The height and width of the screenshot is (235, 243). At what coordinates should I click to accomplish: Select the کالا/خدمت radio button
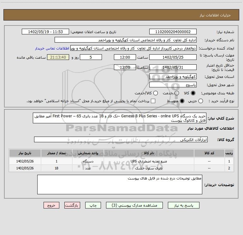156,93
